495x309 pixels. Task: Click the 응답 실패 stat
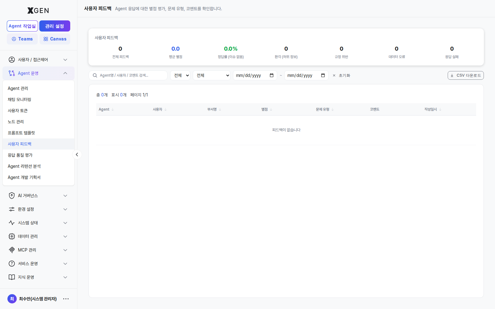(x=452, y=52)
